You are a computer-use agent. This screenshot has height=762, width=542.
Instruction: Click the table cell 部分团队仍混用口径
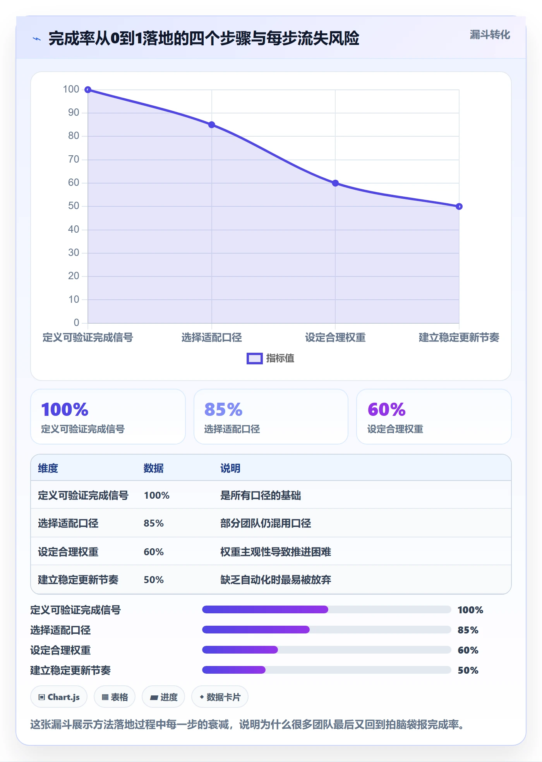[x=266, y=523]
